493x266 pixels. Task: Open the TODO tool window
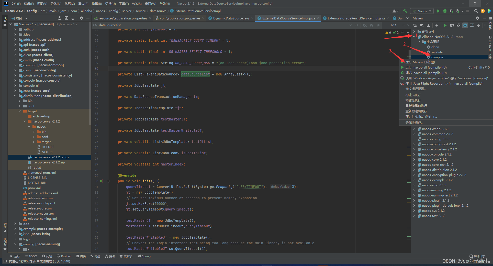pyautogui.click(x=31, y=256)
